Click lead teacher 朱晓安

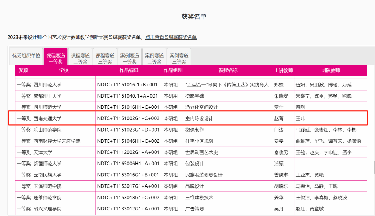pyautogui.click(x=281, y=96)
